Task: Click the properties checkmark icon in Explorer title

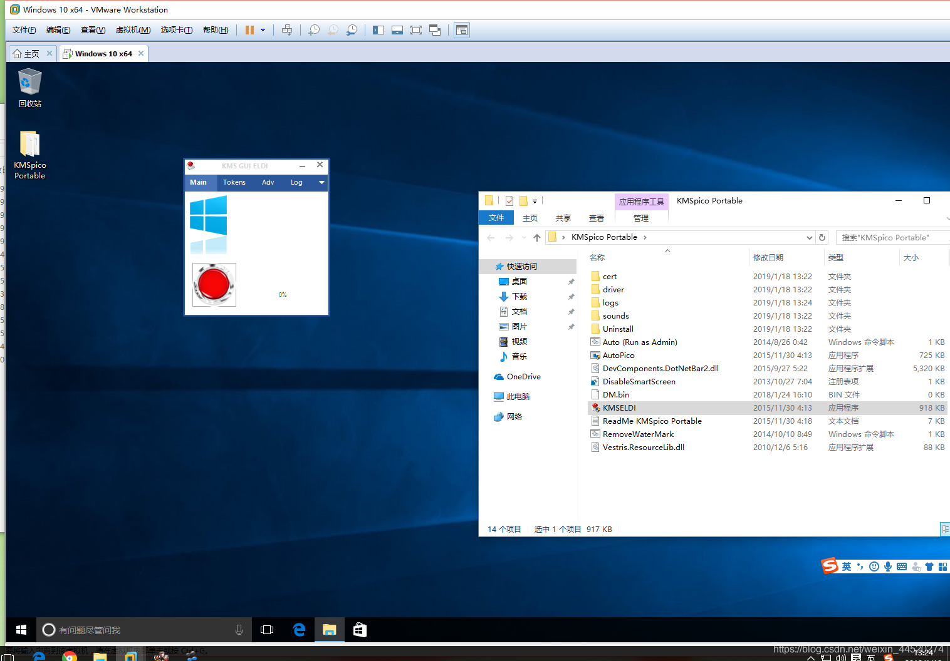Action: click(x=509, y=201)
